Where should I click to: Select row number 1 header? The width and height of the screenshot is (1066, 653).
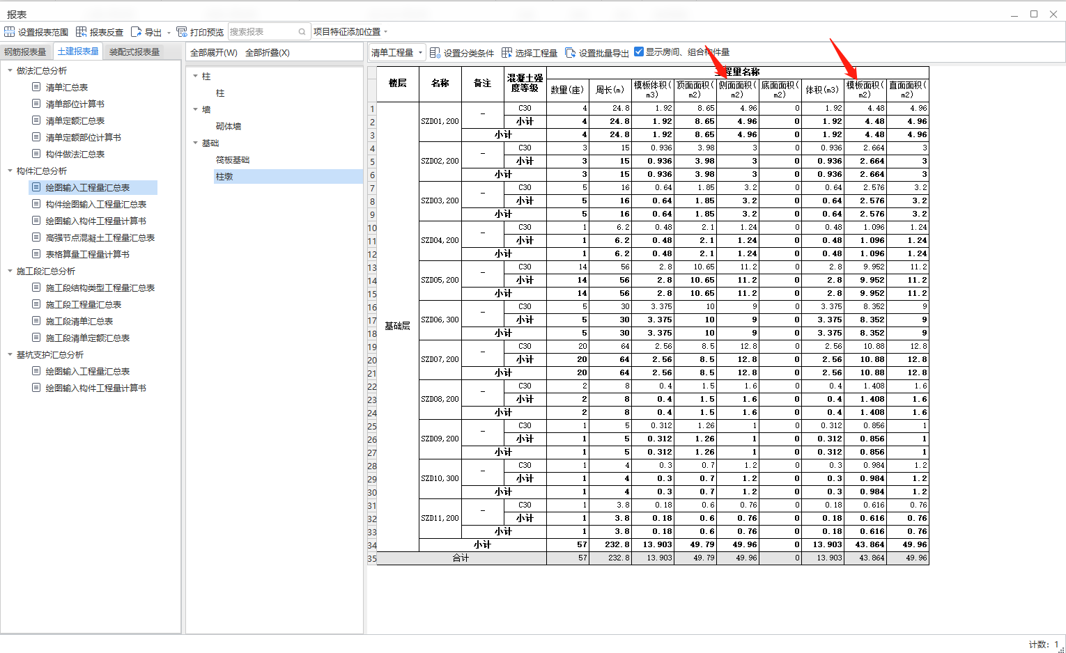point(372,109)
